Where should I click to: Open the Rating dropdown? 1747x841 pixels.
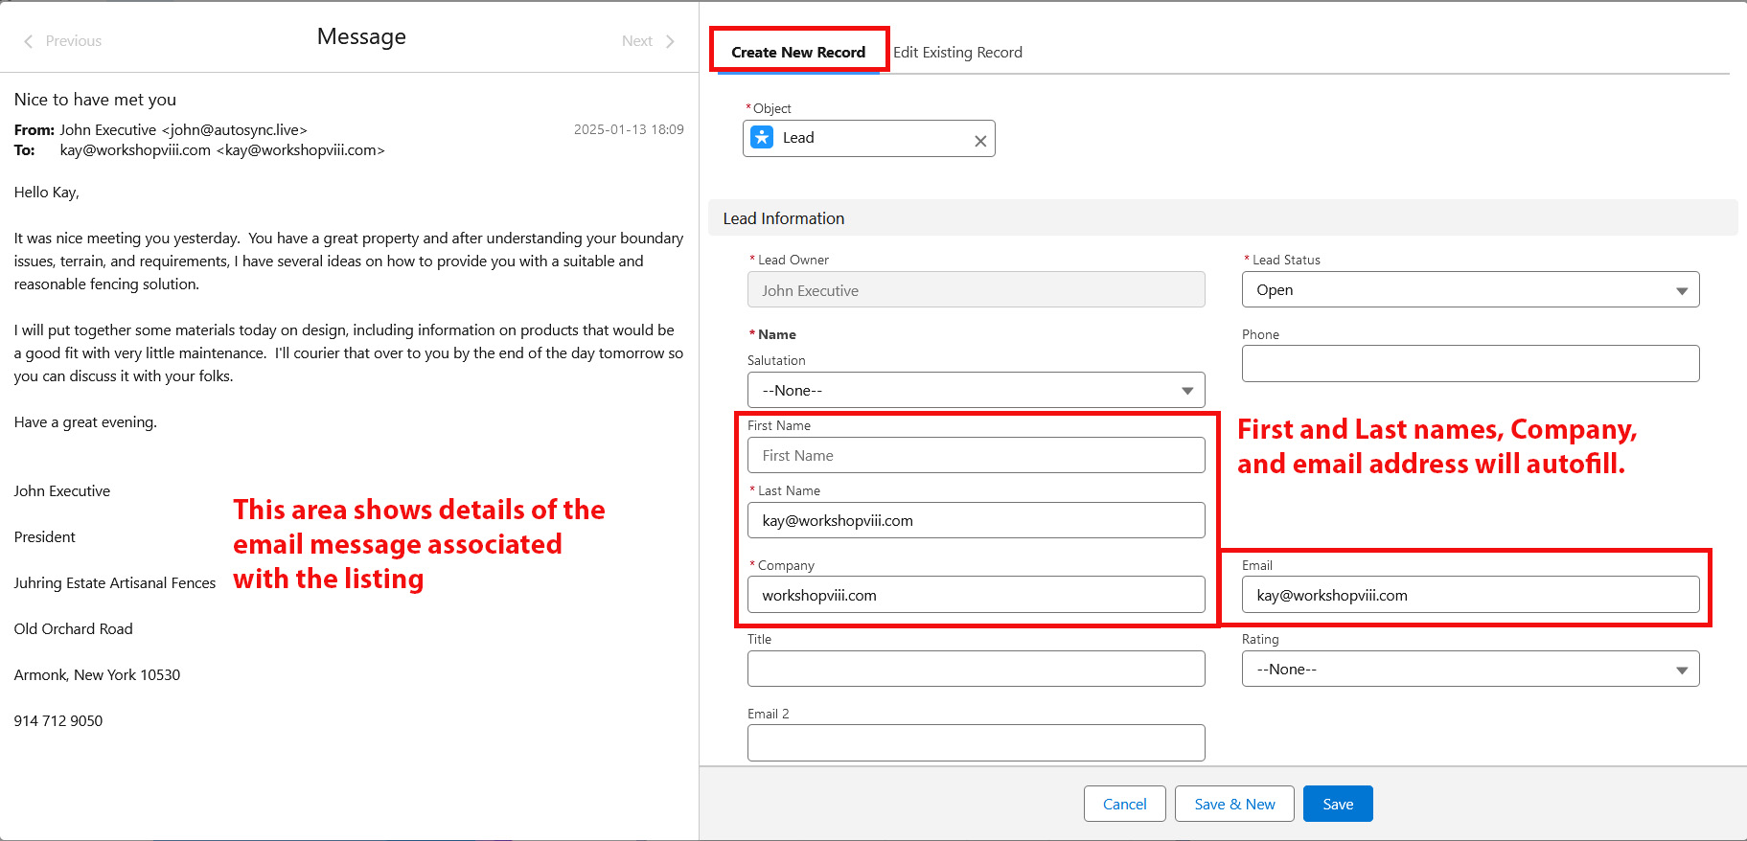1469,670
